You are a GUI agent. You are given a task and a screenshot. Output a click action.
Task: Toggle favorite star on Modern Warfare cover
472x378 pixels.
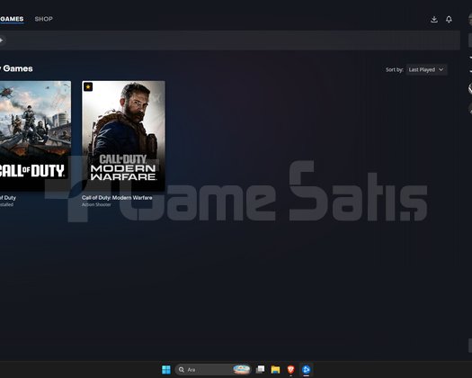[x=88, y=86]
